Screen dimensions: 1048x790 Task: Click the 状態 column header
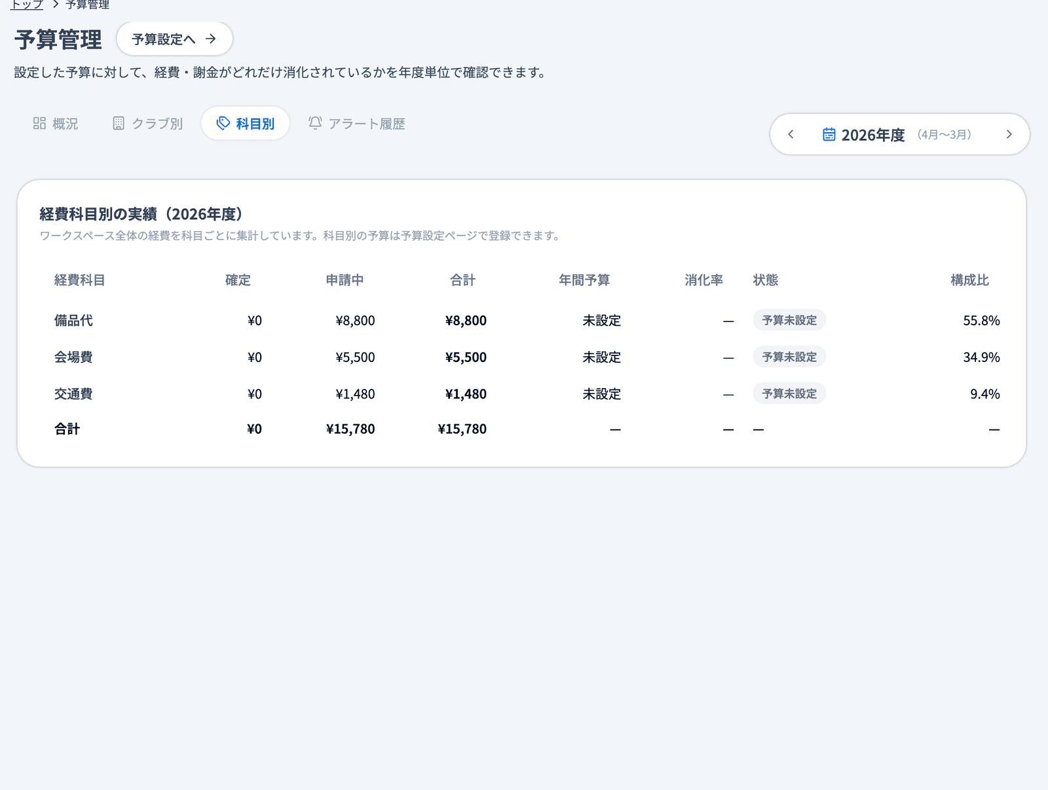tap(766, 280)
